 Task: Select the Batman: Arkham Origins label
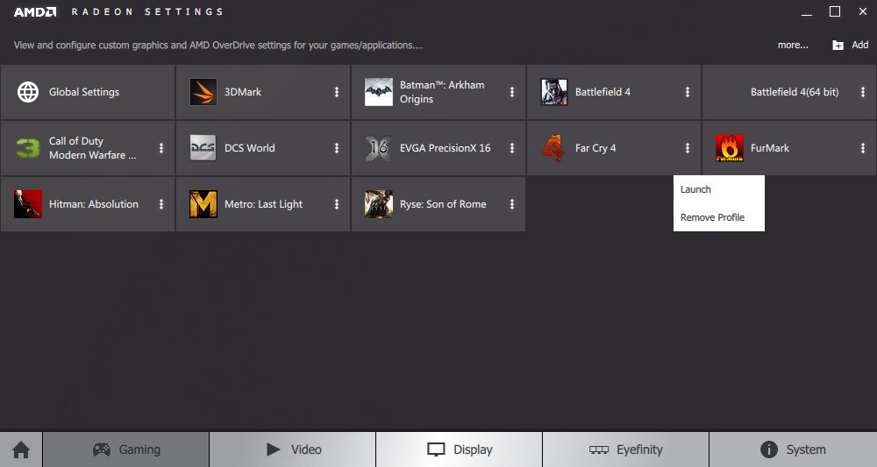point(442,92)
